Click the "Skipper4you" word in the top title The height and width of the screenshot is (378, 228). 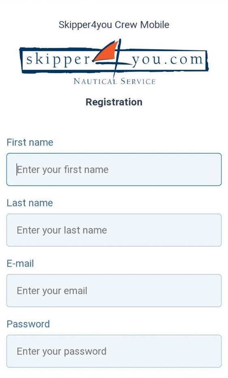point(85,25)
